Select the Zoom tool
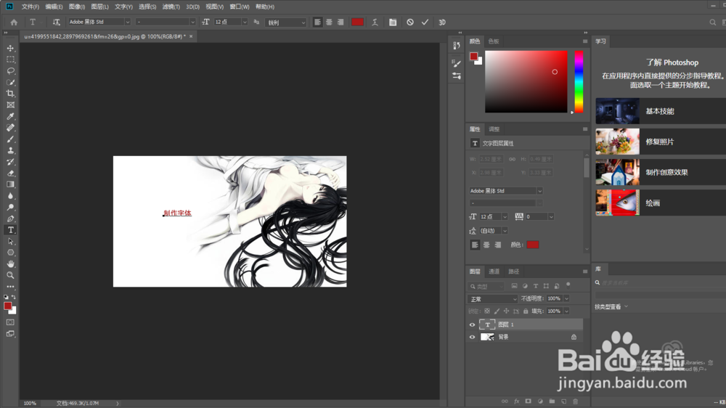The height and width of the screenshot is (408, 726). [x=10, y=276]
